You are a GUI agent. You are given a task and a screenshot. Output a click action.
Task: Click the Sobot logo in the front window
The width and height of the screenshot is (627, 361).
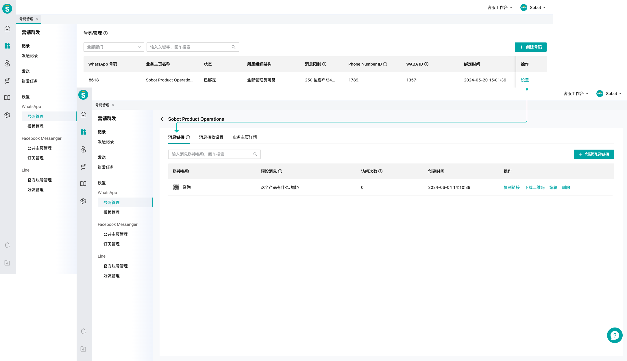click(x=83, y=95)
